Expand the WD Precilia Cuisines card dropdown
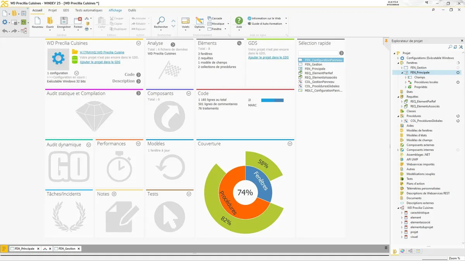The width and height of the screenshot is (465, 261). click(138, 43)
